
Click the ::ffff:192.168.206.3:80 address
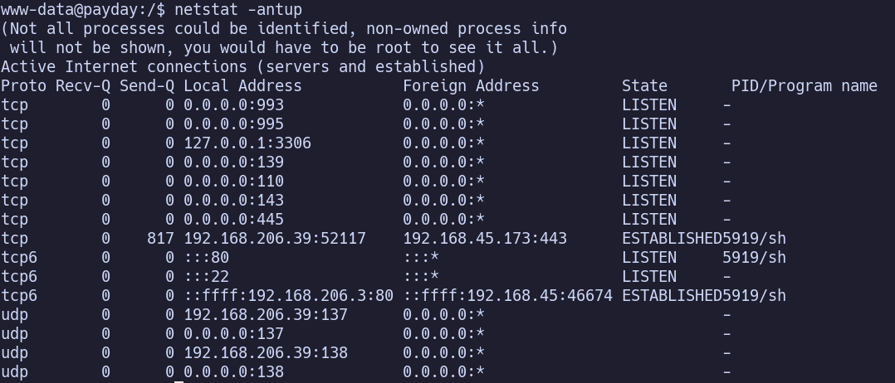pos(288,296)
